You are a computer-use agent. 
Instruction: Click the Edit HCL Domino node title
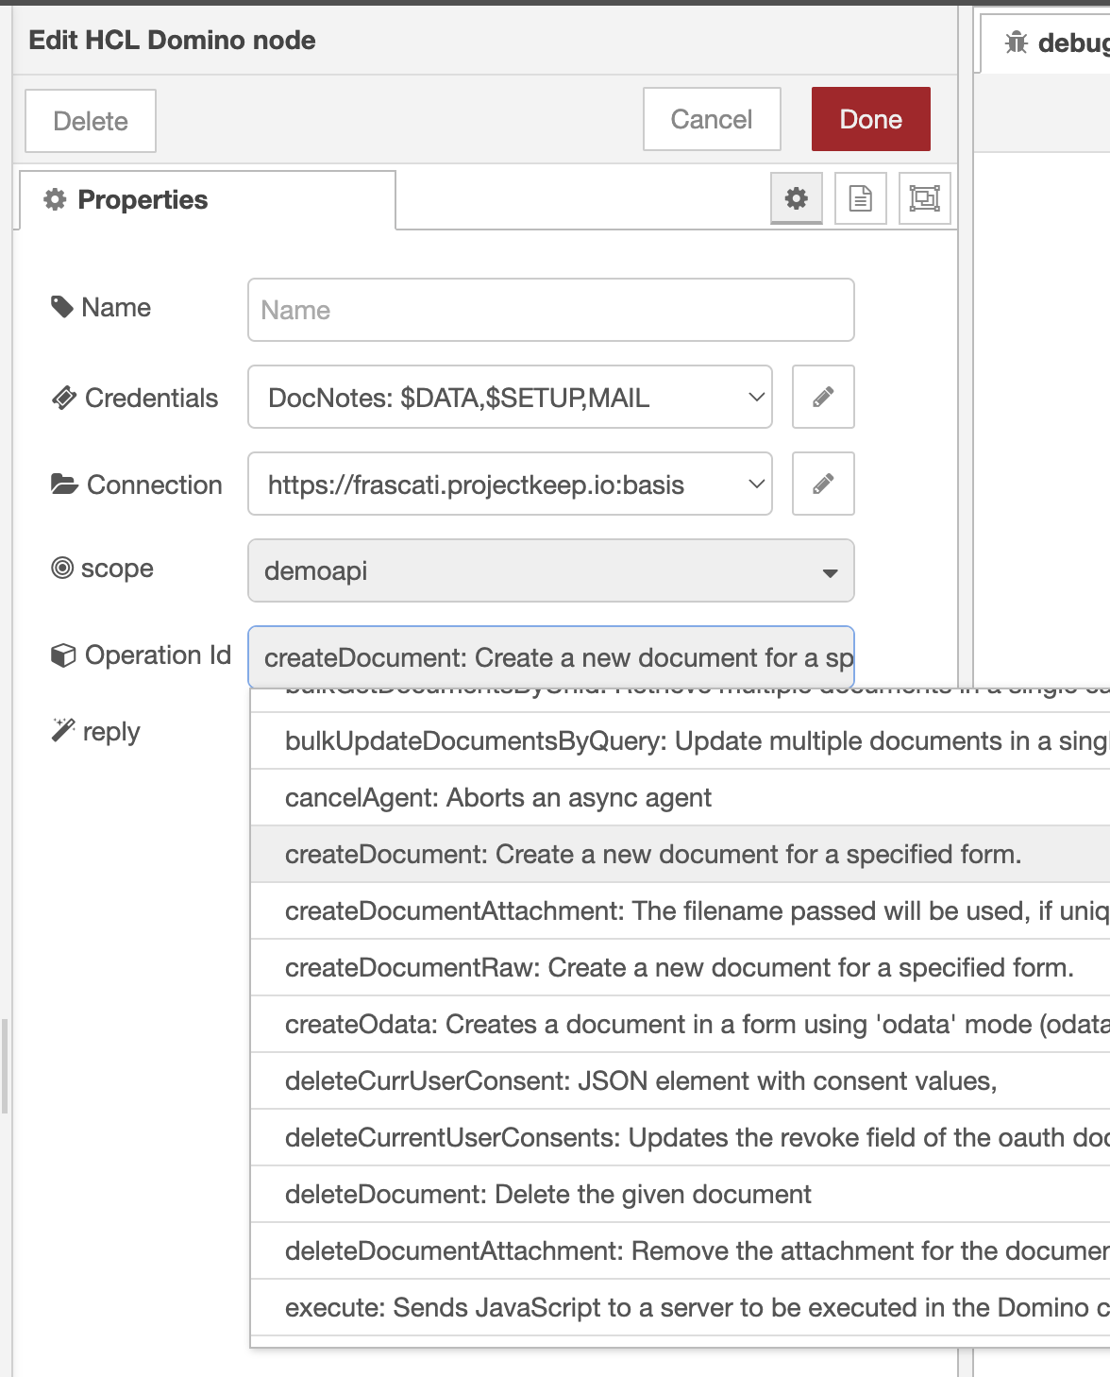click(172, 40)
